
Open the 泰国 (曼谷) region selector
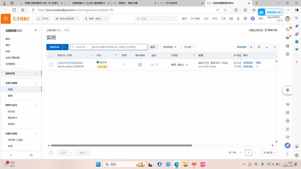pyautogui.click(x=96, y=19)
